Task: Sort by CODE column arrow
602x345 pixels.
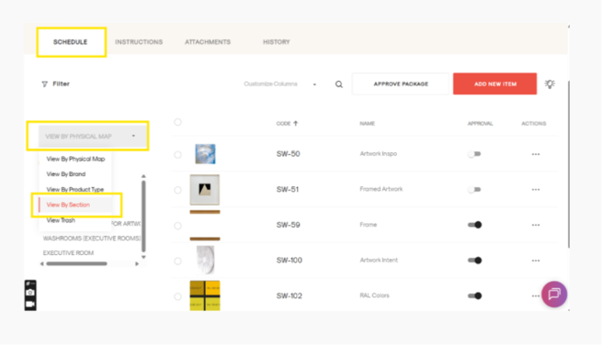Action: point(296,124)
